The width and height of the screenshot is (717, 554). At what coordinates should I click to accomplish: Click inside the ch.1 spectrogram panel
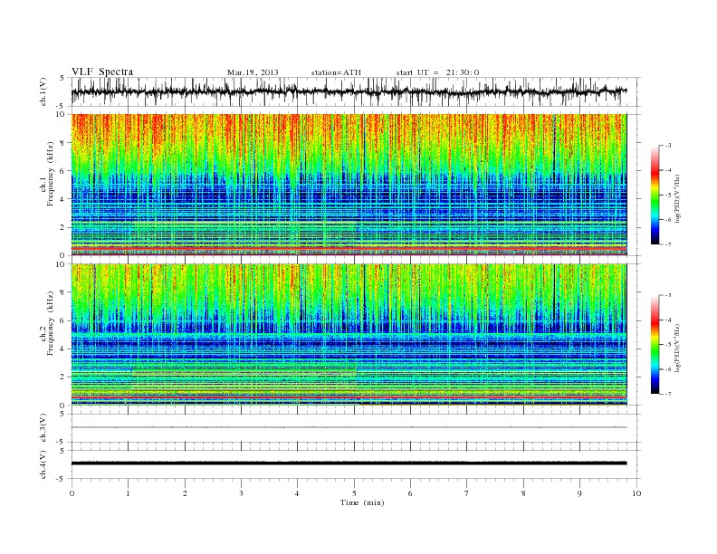[x=349, y=185]
